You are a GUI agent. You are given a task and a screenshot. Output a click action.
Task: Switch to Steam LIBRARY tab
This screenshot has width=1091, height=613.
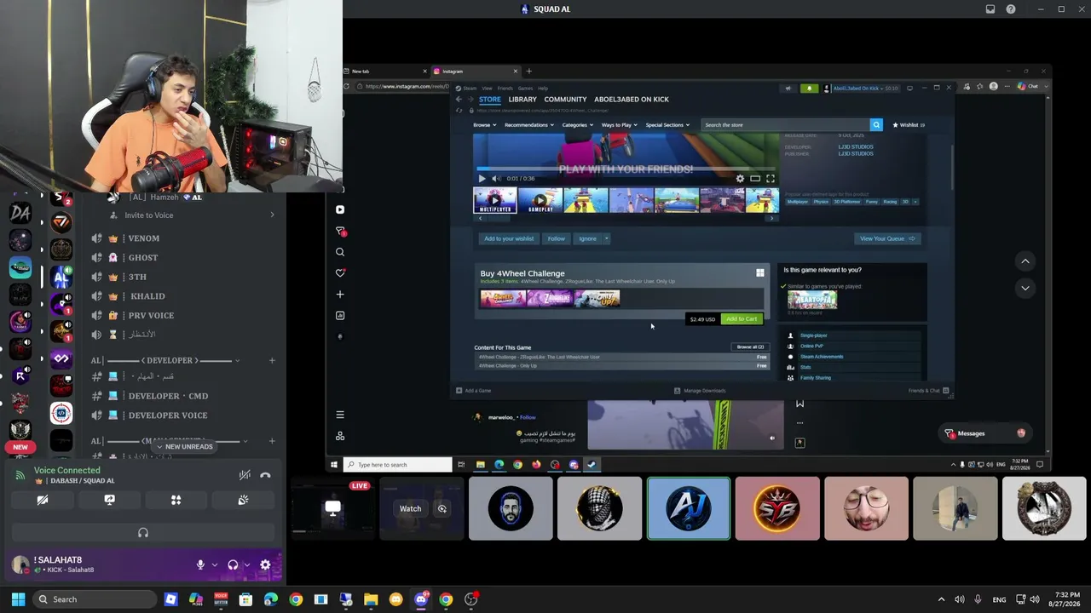pos(522,100)
